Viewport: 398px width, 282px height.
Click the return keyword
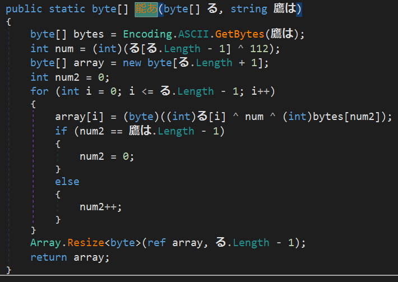tap(49, 257)
